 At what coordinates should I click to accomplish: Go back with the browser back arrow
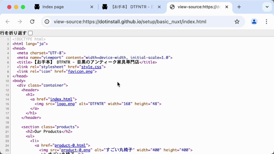pyautogui.click(x=8, y=22)
